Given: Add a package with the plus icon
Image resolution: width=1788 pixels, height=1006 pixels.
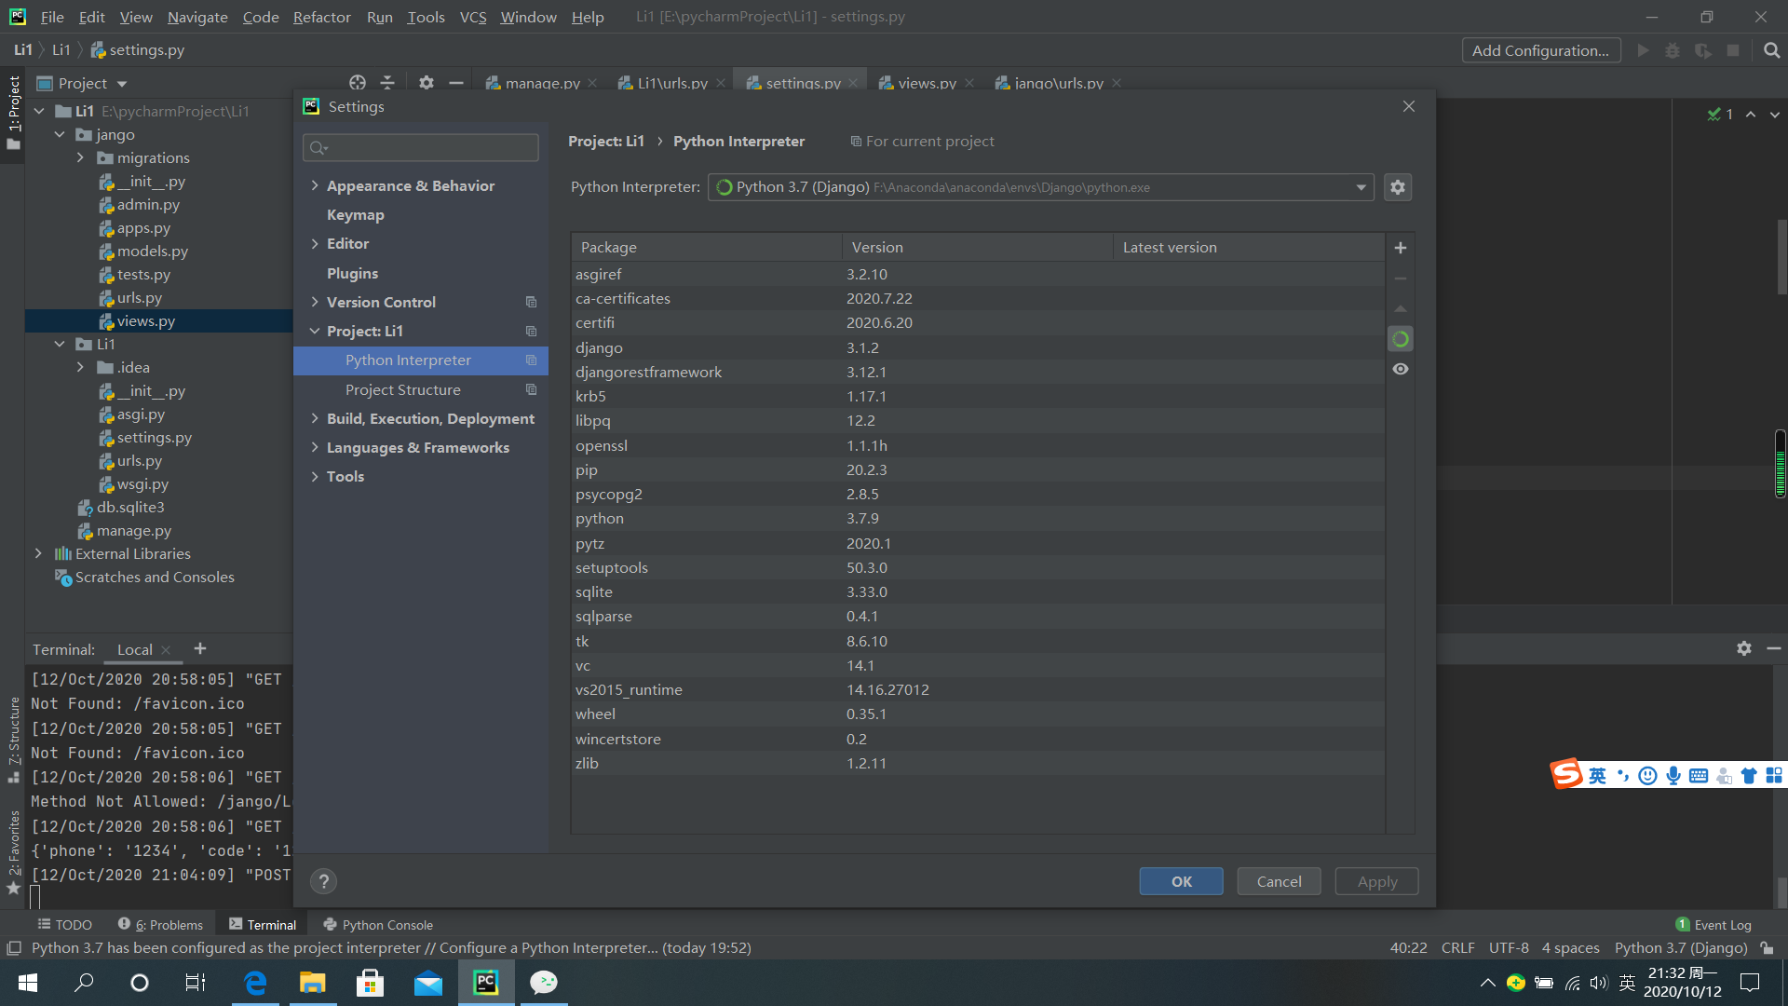Looking at the screenshot, I should coord(1400,248).
